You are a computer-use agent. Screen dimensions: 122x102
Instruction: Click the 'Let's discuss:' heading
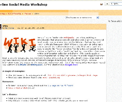click(x=10, y=94)
